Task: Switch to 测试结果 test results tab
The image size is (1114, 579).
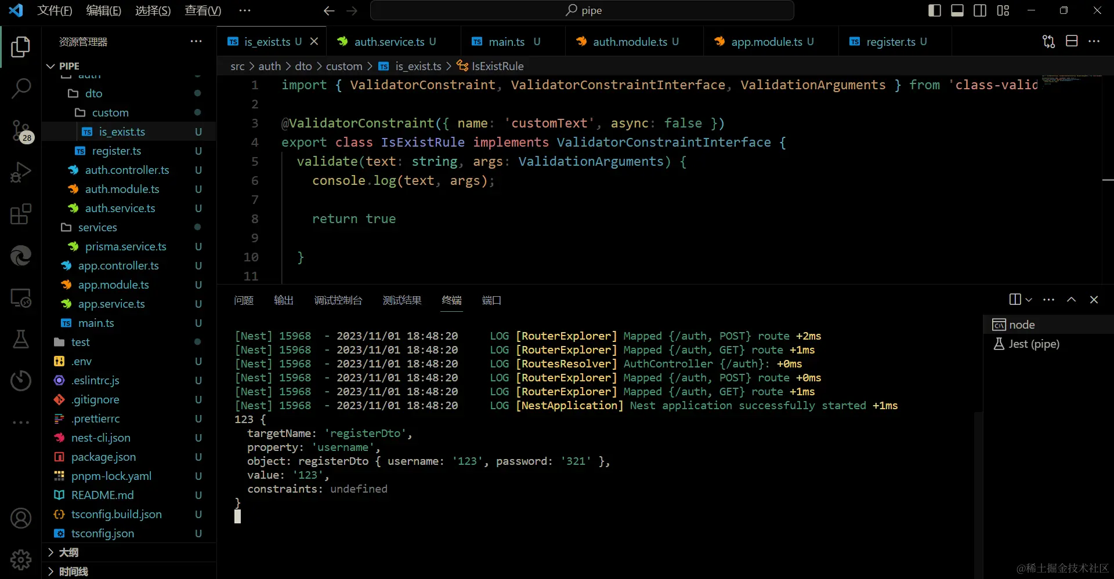Action: (402, 300)
